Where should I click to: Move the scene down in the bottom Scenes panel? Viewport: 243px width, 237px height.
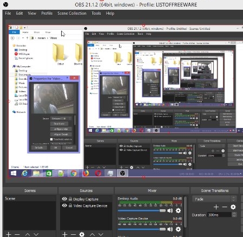pyautogui.click(x=36, y=234)
